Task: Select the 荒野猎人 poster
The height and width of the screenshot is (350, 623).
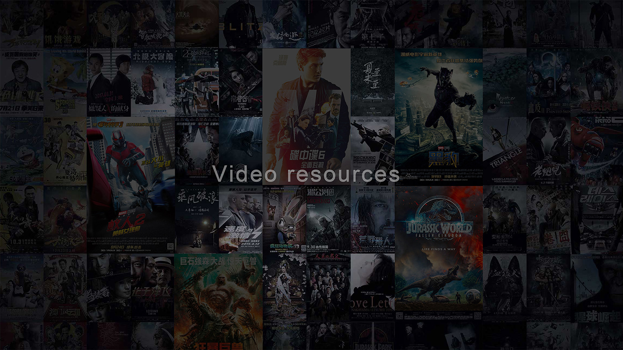Action: [372, 219]
